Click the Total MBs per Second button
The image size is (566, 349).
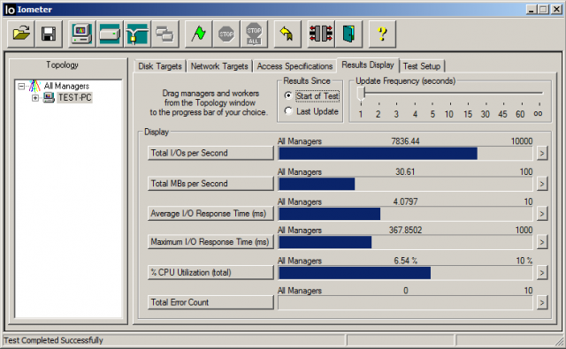tap(210, 184)
